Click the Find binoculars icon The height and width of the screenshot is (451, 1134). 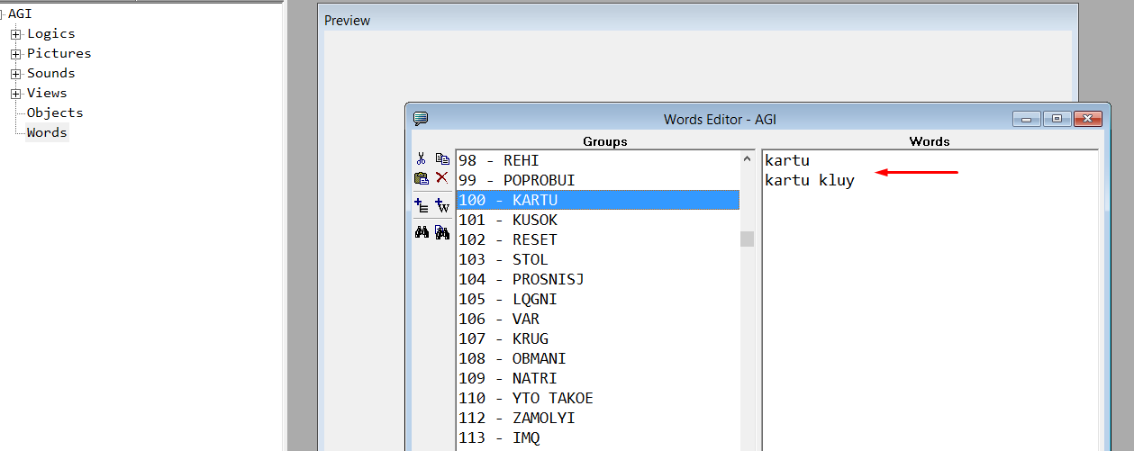[x=421, y=232]
